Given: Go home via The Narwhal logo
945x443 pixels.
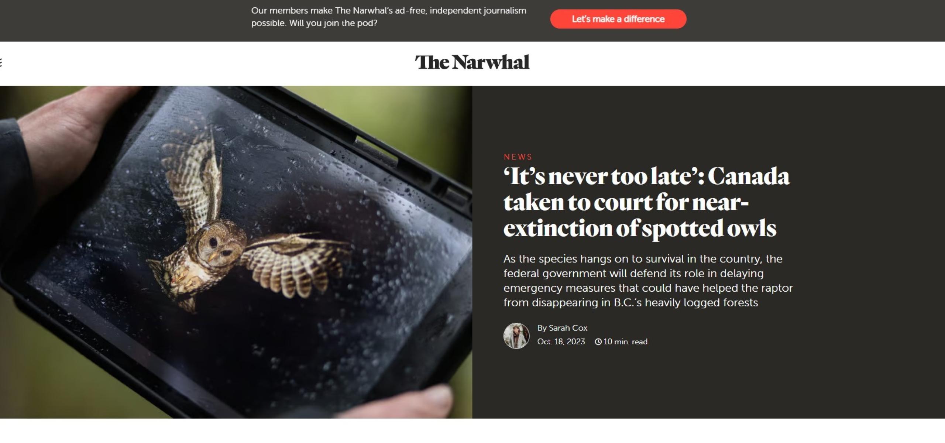Looking at the screenshot, I should pos(472,62).
